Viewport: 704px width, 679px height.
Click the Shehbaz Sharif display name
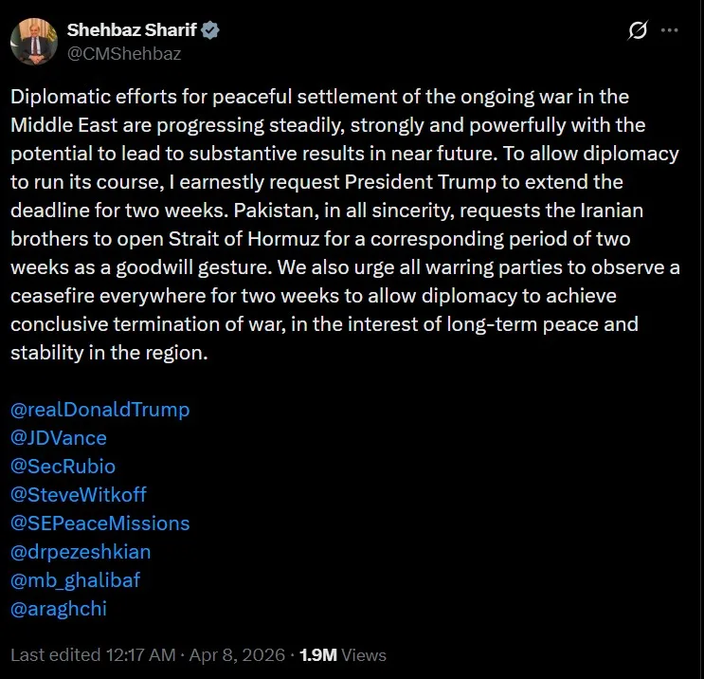[x=132, y=29]
